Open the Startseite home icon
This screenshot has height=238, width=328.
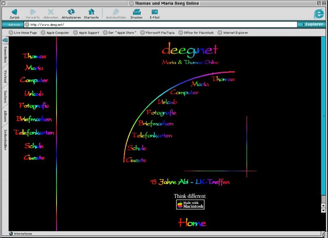(x=91, y=12)
